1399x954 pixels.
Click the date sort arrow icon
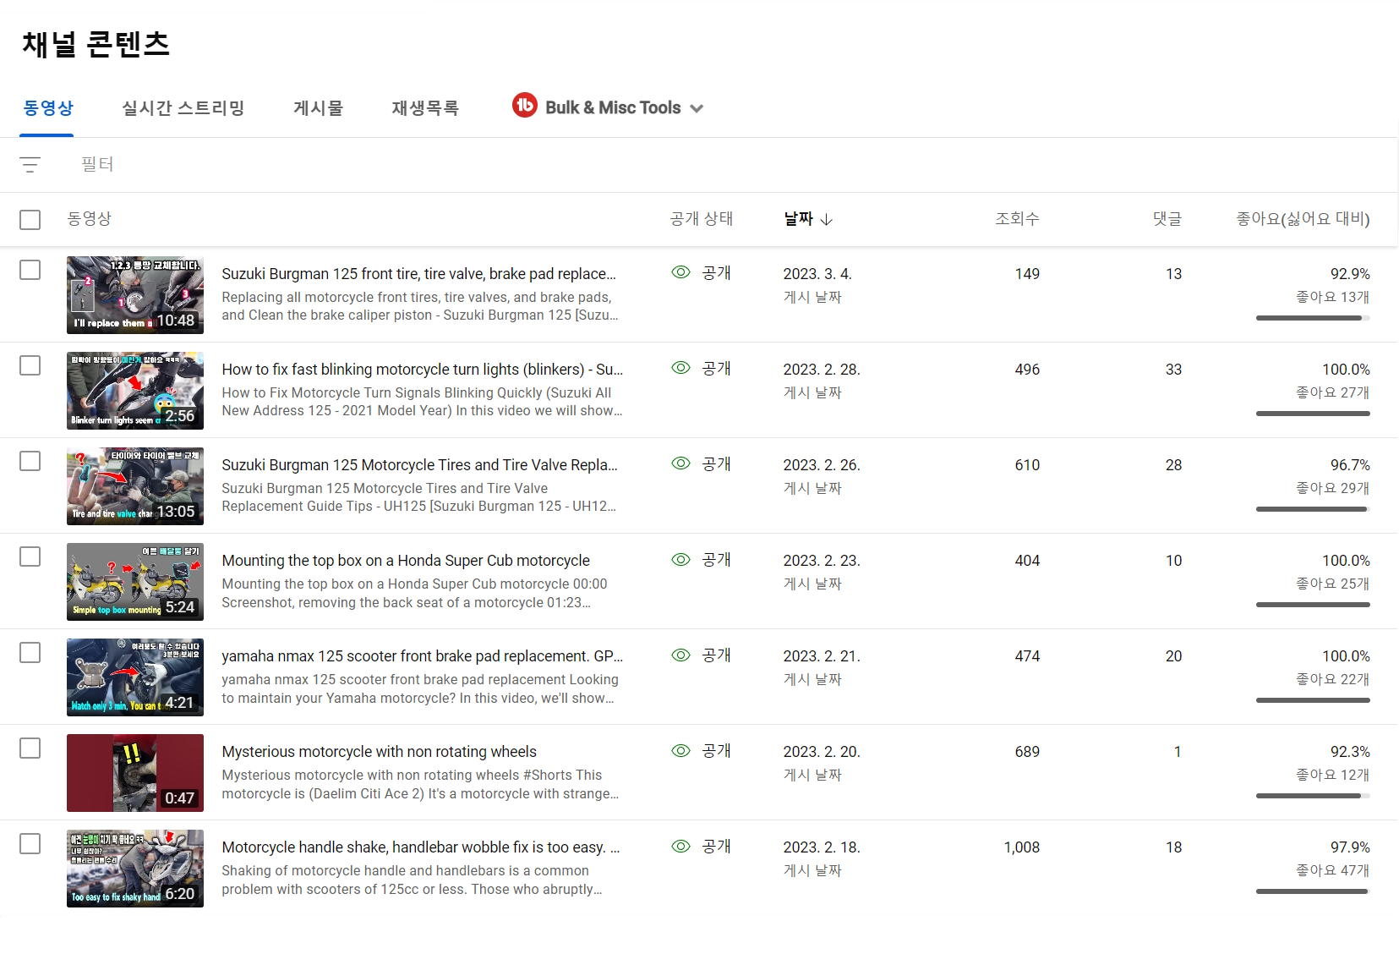point(827,220)
